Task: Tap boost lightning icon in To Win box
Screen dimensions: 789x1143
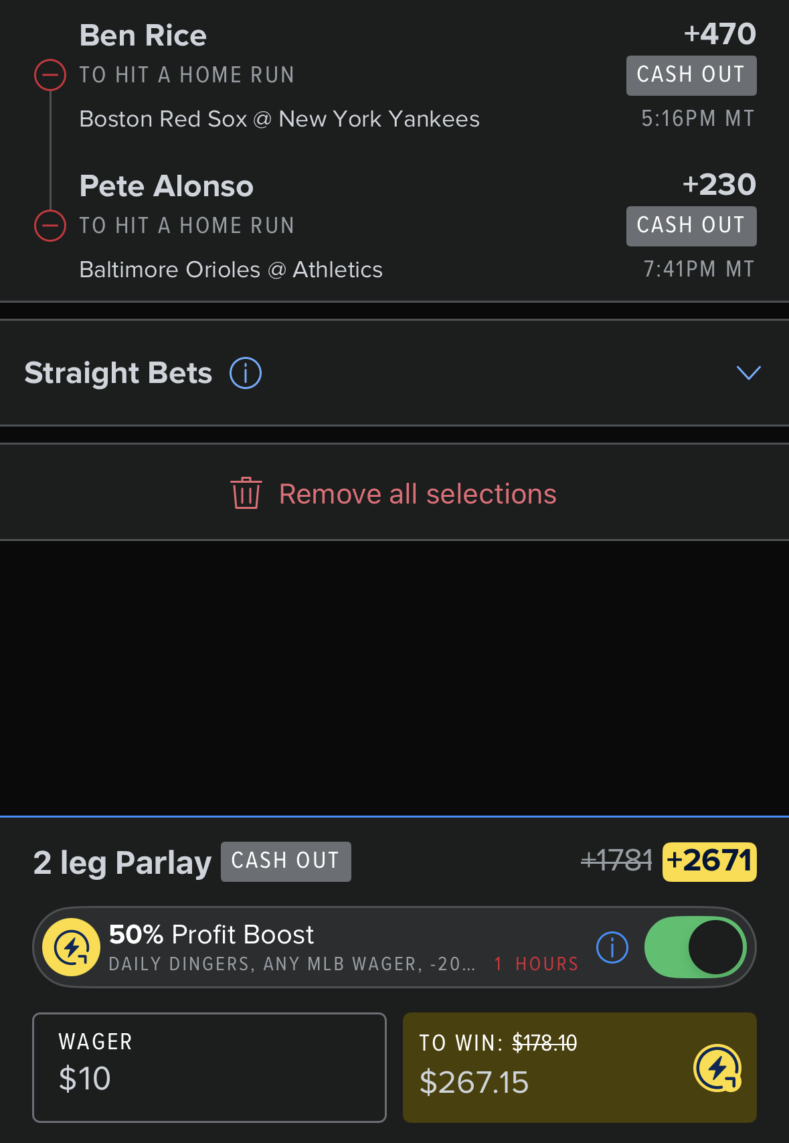Action: (x=717, y=1068)
